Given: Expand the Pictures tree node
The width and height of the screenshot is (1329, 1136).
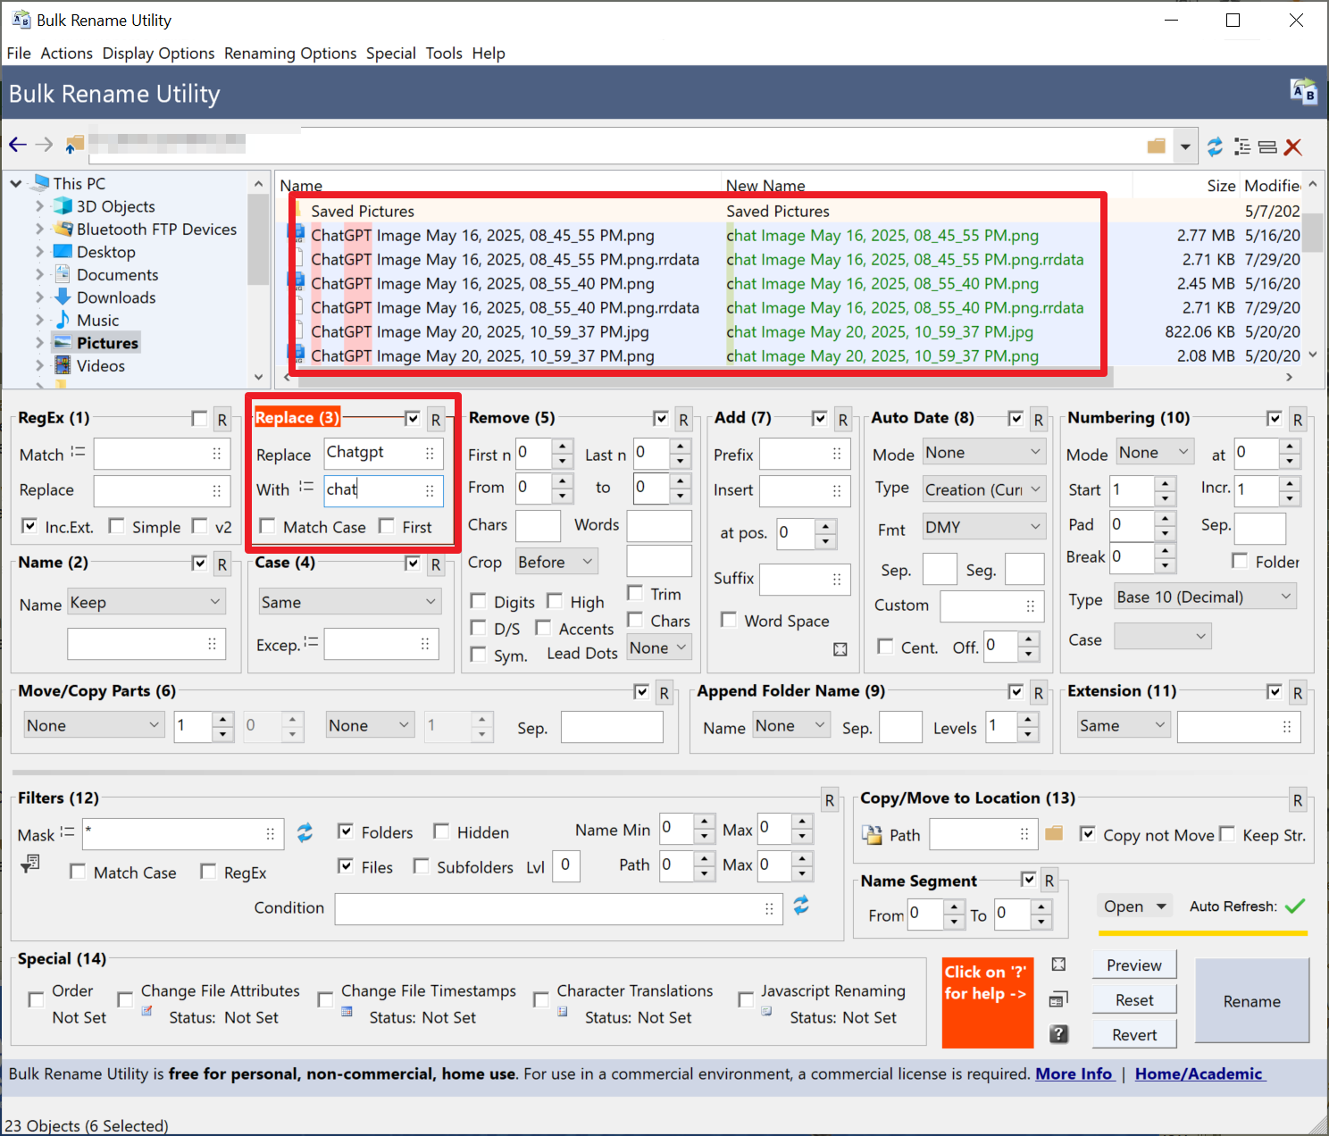Looking at the screenshot, I should tap(39, 343).
